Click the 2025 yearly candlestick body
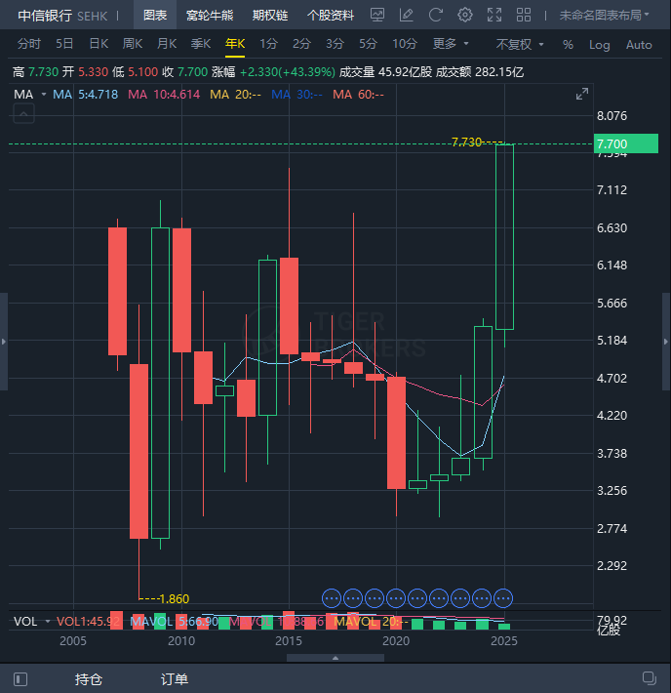 [x=504, y=237]
